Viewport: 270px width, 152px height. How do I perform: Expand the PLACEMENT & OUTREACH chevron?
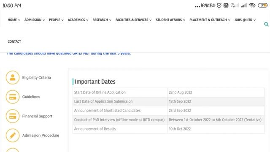click(x=229, y=20)
